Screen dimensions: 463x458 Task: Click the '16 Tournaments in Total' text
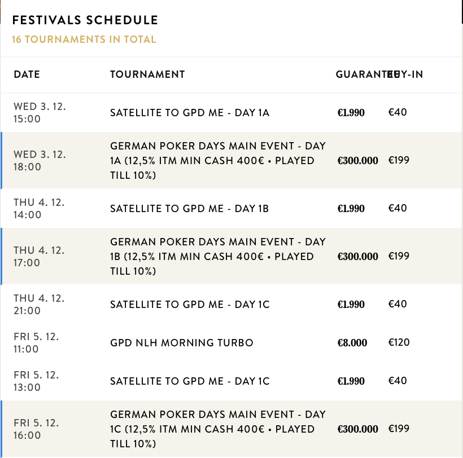[84, 39]
